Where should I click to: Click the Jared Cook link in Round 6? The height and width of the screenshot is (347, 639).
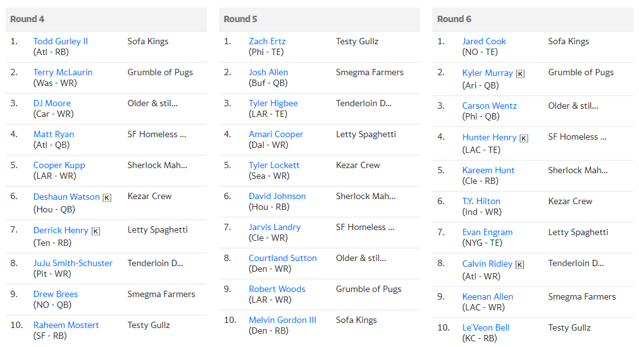pos(484,41)
